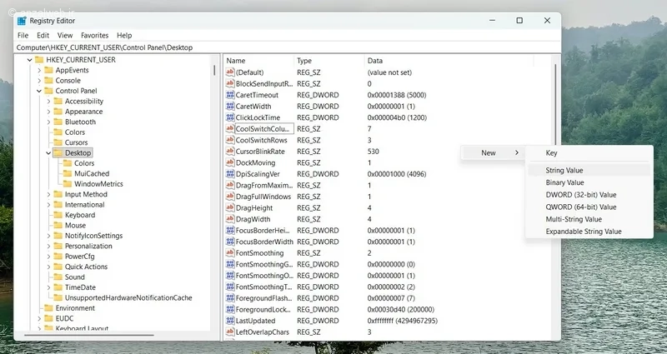Select the UnsupportedHardwareNotificationCache key
This screenshot has height=354, width=667.
[x=128, y=297]
